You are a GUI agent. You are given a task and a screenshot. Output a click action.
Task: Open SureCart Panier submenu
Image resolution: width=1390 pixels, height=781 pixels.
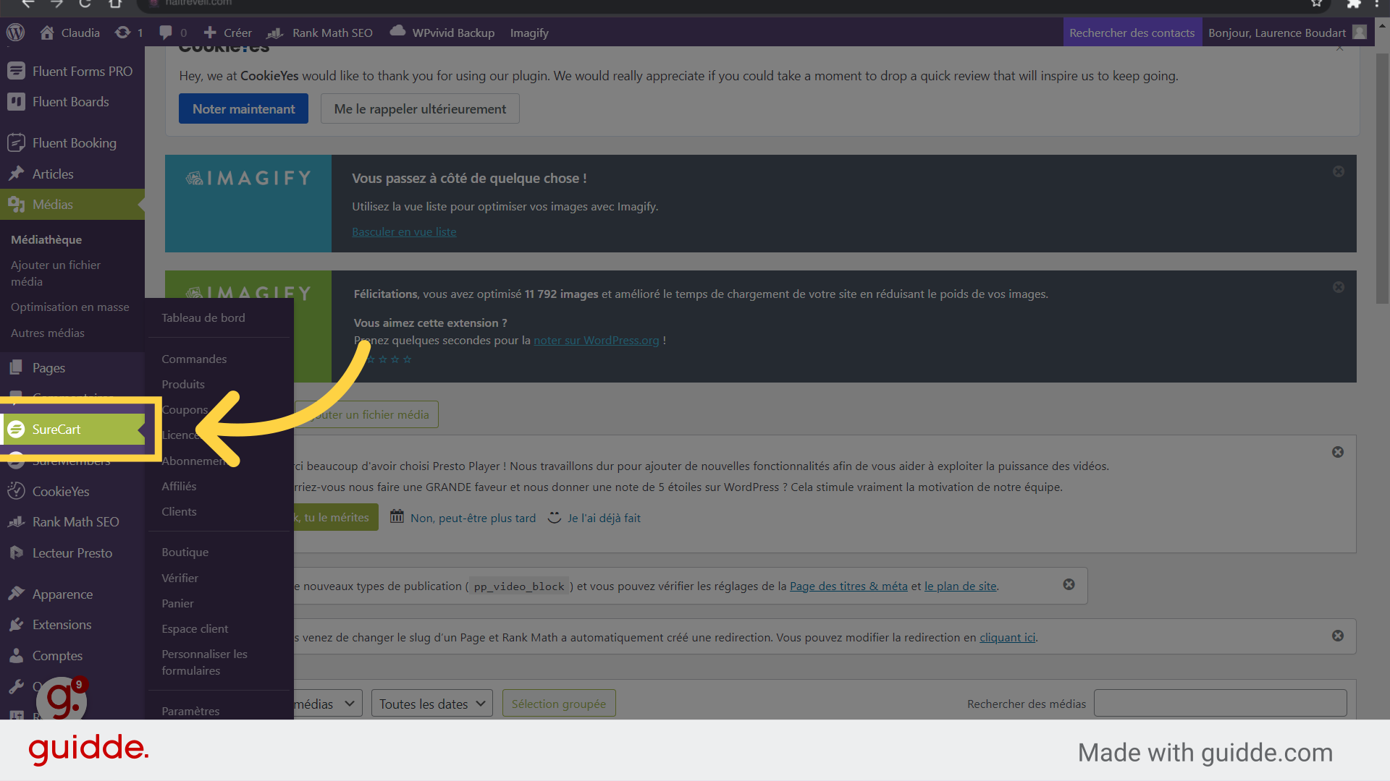(x=177, y=603)
